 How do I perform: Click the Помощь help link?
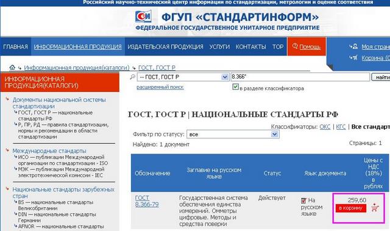(x=310, y=46)
